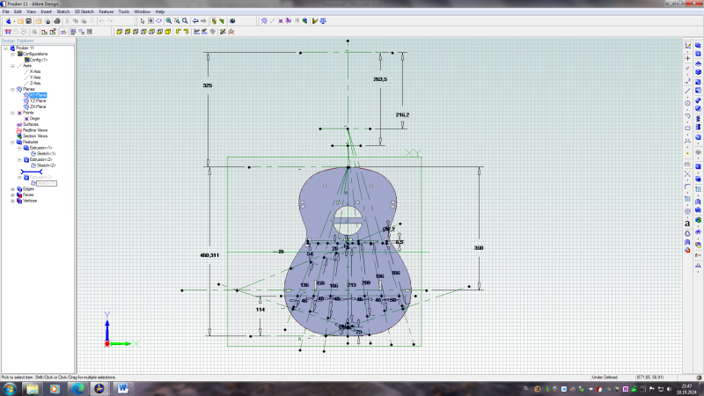
Task: Open the Tools menu
Action: coord(124,11)
